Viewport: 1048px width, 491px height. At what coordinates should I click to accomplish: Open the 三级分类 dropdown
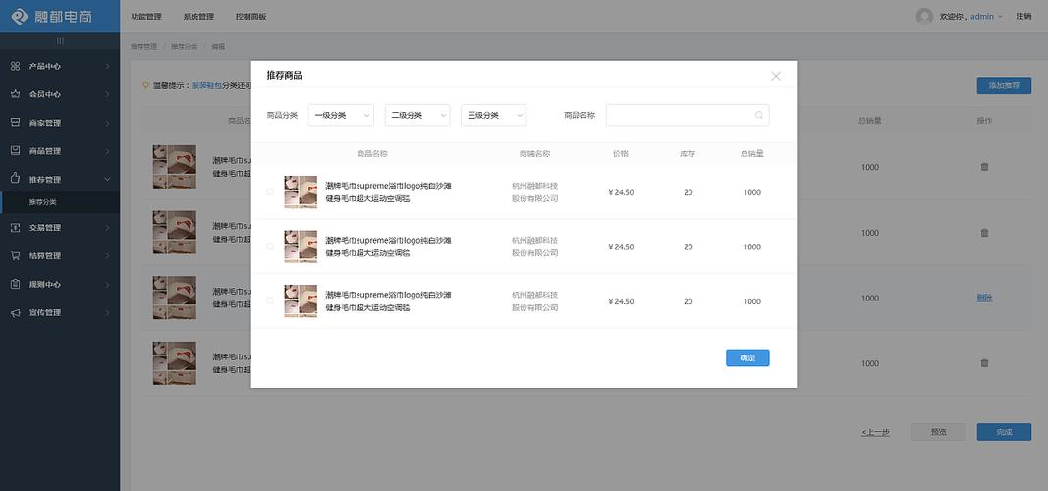coord(493,115)
